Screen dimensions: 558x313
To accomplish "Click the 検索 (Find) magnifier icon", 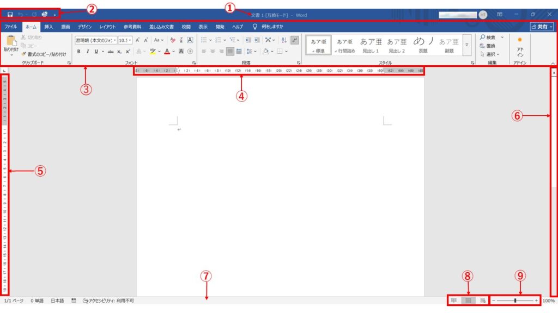I will pyautogui.click(x=483, y=37).
